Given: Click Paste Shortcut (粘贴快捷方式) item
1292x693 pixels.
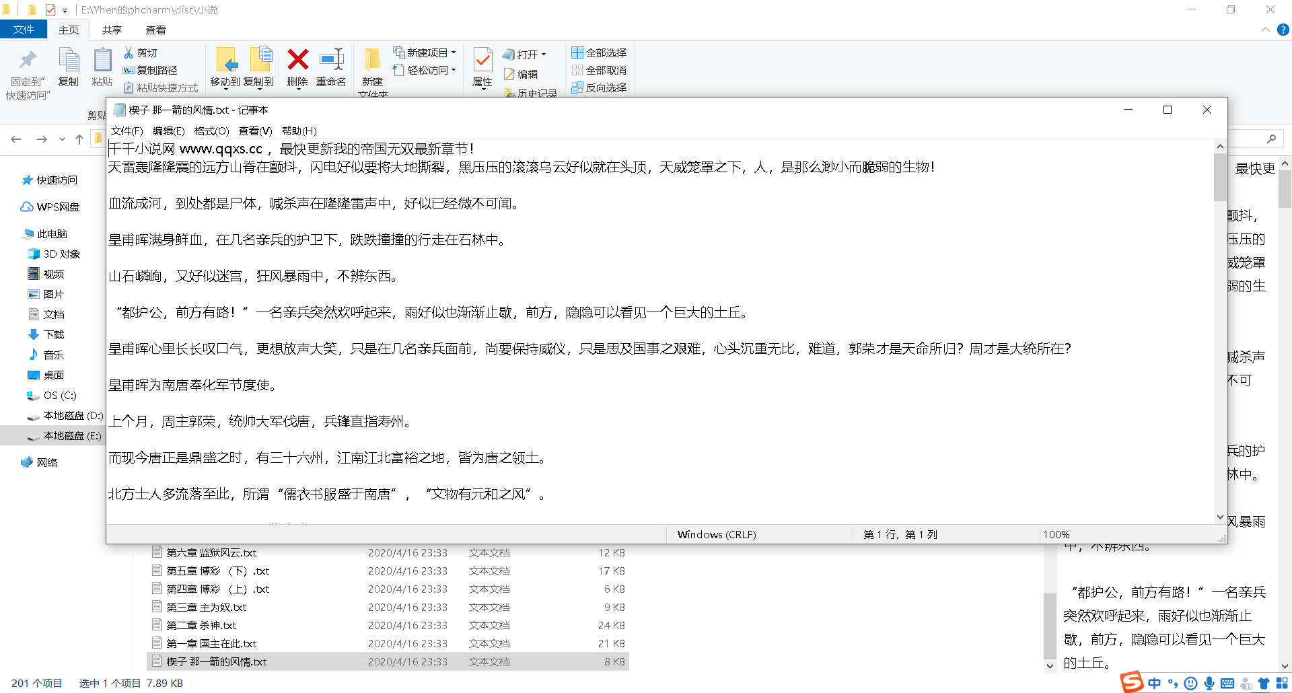Looking at the screenshot, I should 161,87.
